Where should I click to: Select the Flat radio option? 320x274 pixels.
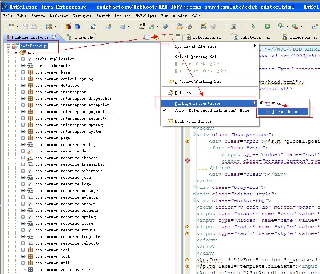[276, 104]
